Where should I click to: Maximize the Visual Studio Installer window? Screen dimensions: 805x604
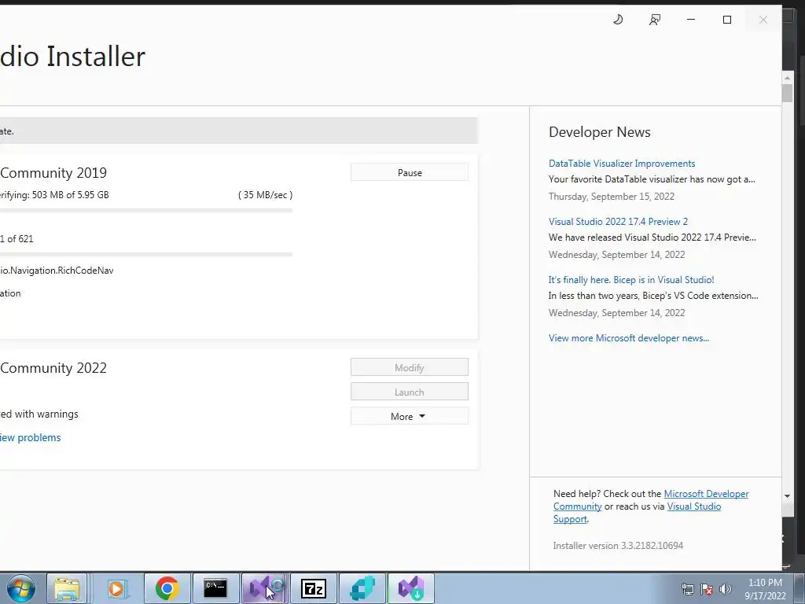[x=727, y=20]
